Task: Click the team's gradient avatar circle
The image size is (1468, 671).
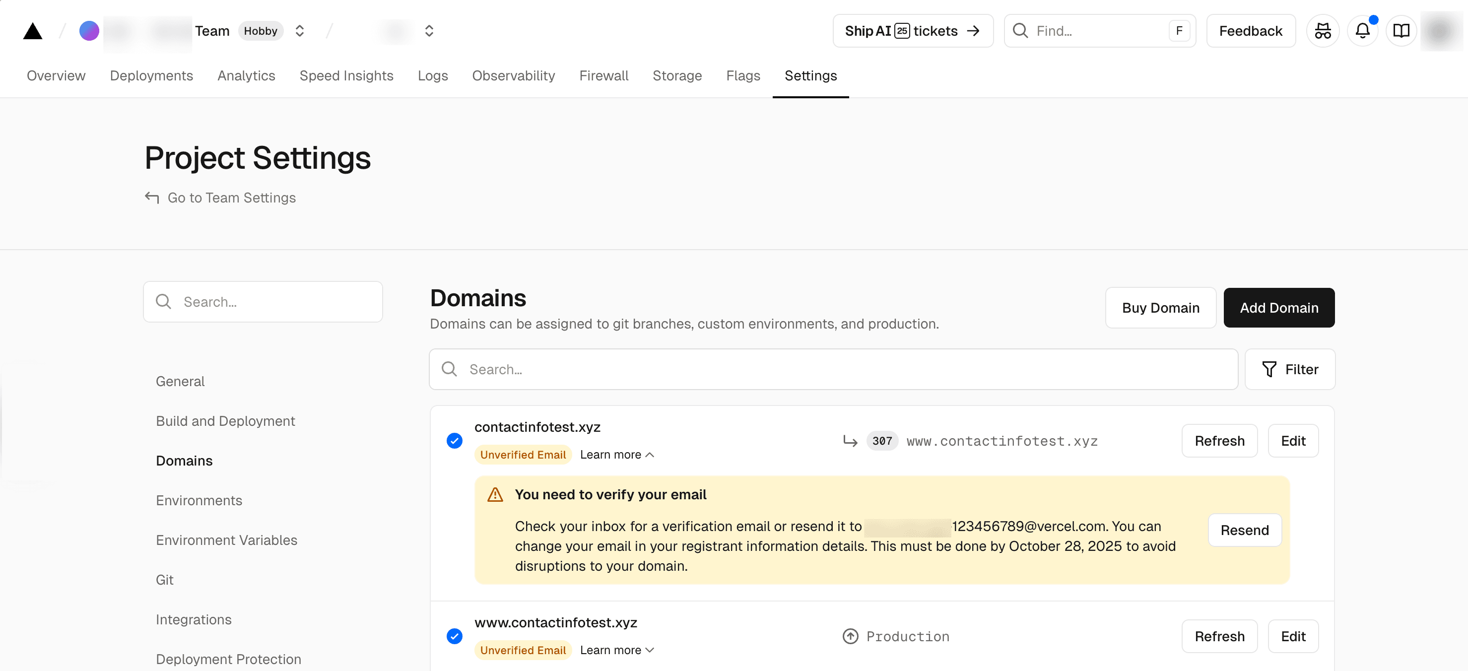Action: [89, 31]
